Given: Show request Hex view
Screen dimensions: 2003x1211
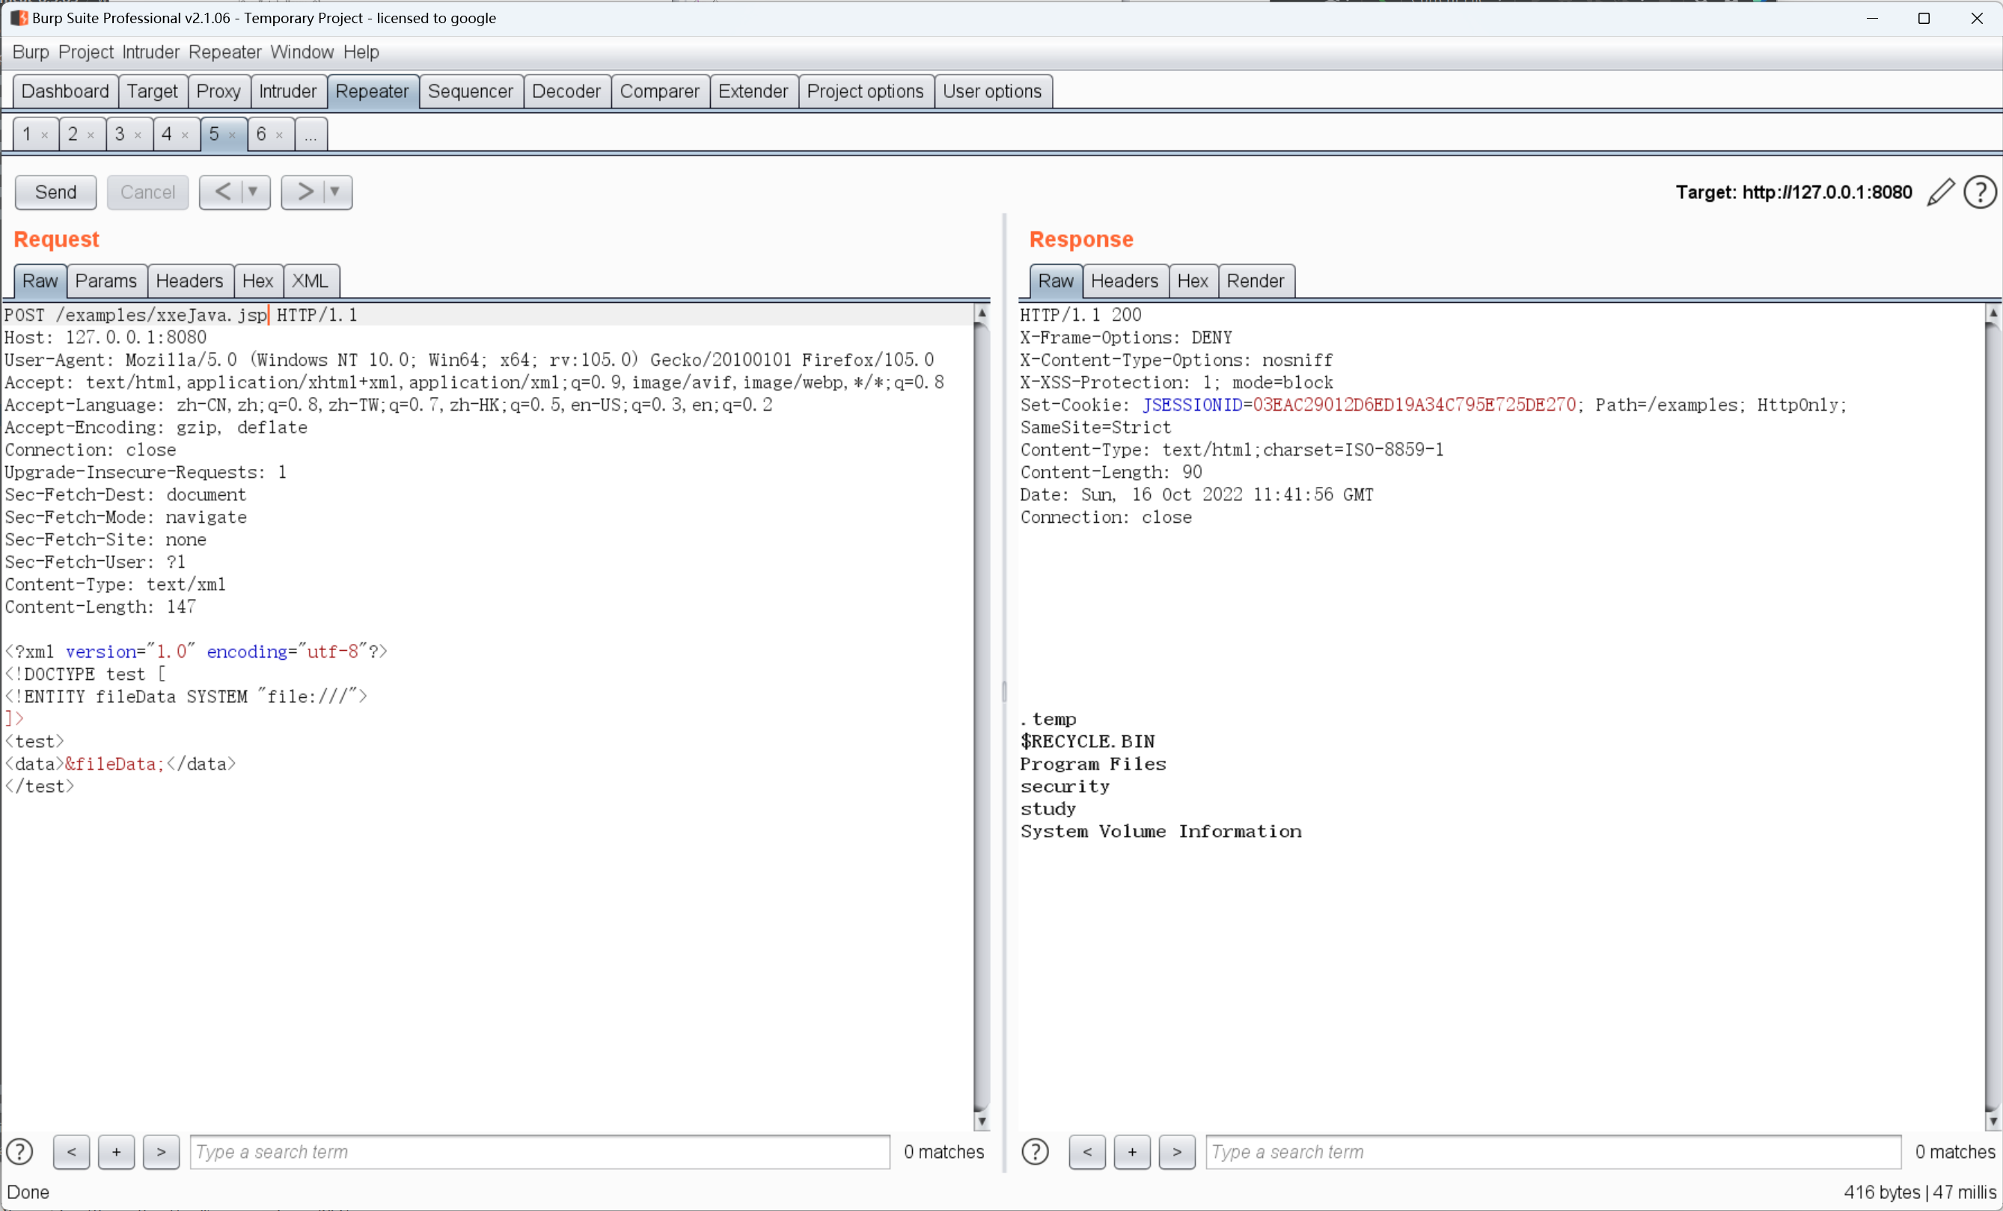Looking at the screenshot, I should (257, 281).
